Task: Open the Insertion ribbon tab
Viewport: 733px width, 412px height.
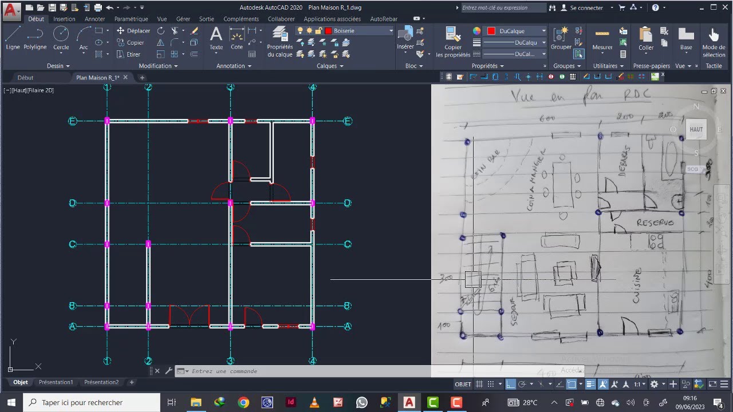Action: 64,19
